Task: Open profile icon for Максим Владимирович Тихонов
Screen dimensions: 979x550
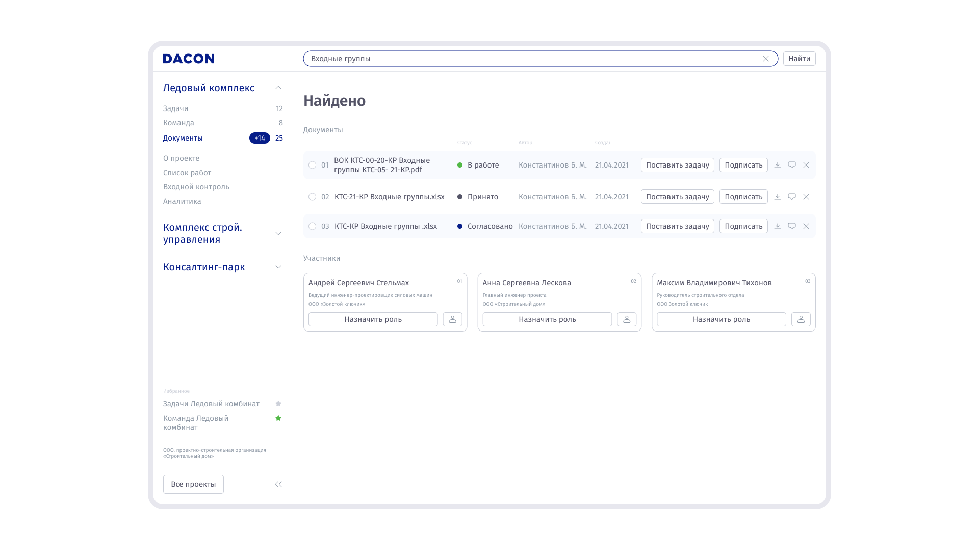Action: [801, 319]
